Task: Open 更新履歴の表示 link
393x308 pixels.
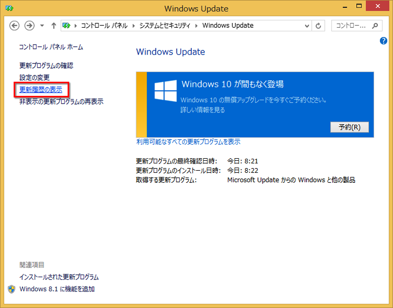Action: pyautogui.click(x=41, y=90)
